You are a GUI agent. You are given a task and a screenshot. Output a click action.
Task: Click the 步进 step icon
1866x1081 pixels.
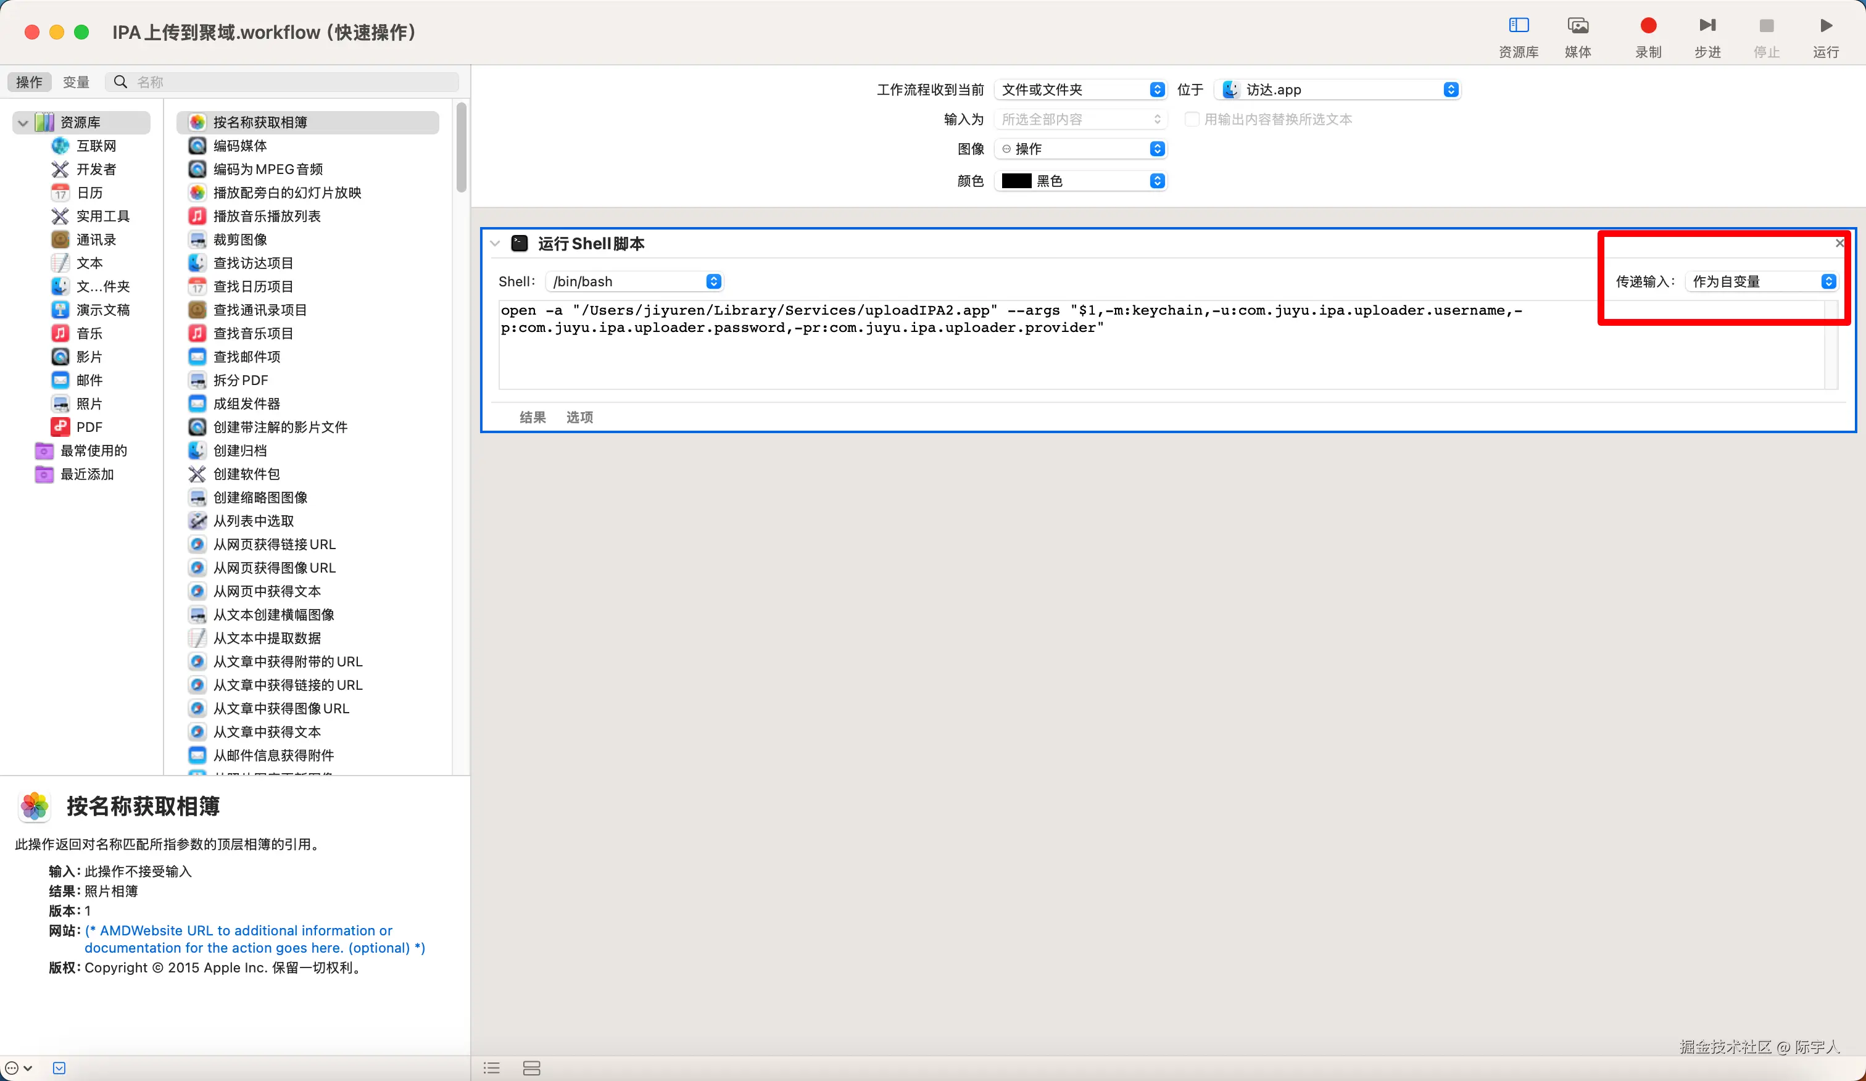1707,27
